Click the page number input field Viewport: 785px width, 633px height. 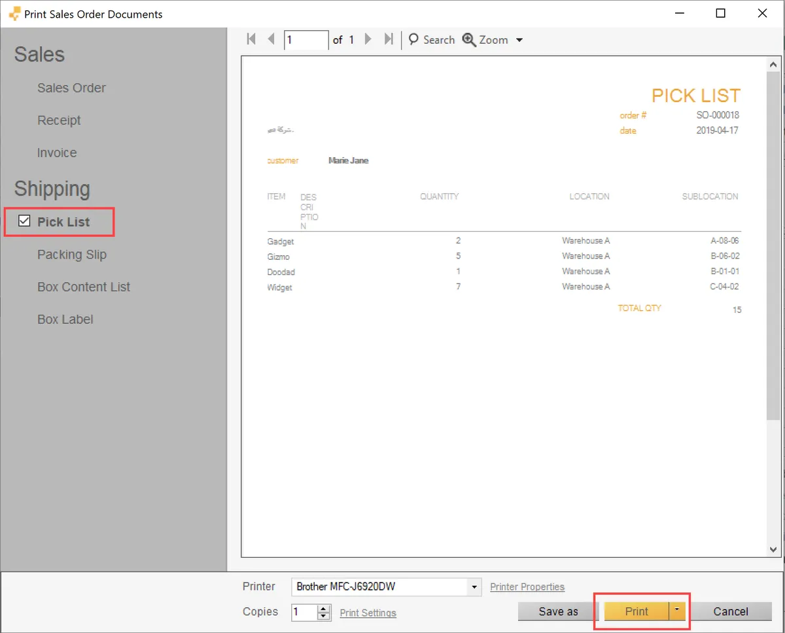tap(305, 40)
